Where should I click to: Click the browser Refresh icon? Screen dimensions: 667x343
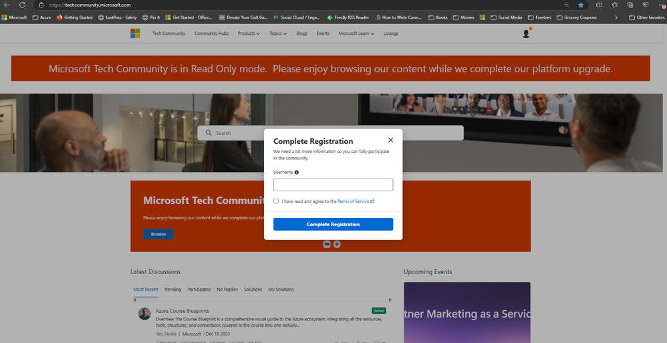(23, 5)
